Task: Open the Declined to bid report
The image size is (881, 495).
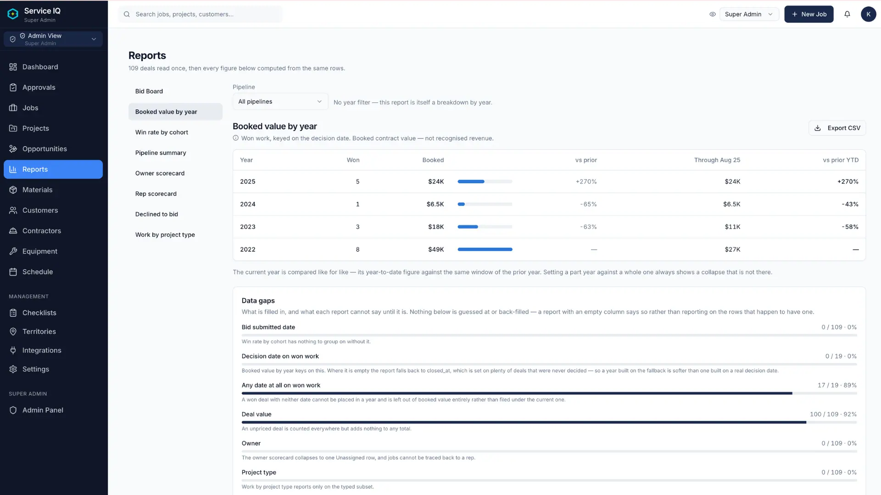Action: coord(175,214)
